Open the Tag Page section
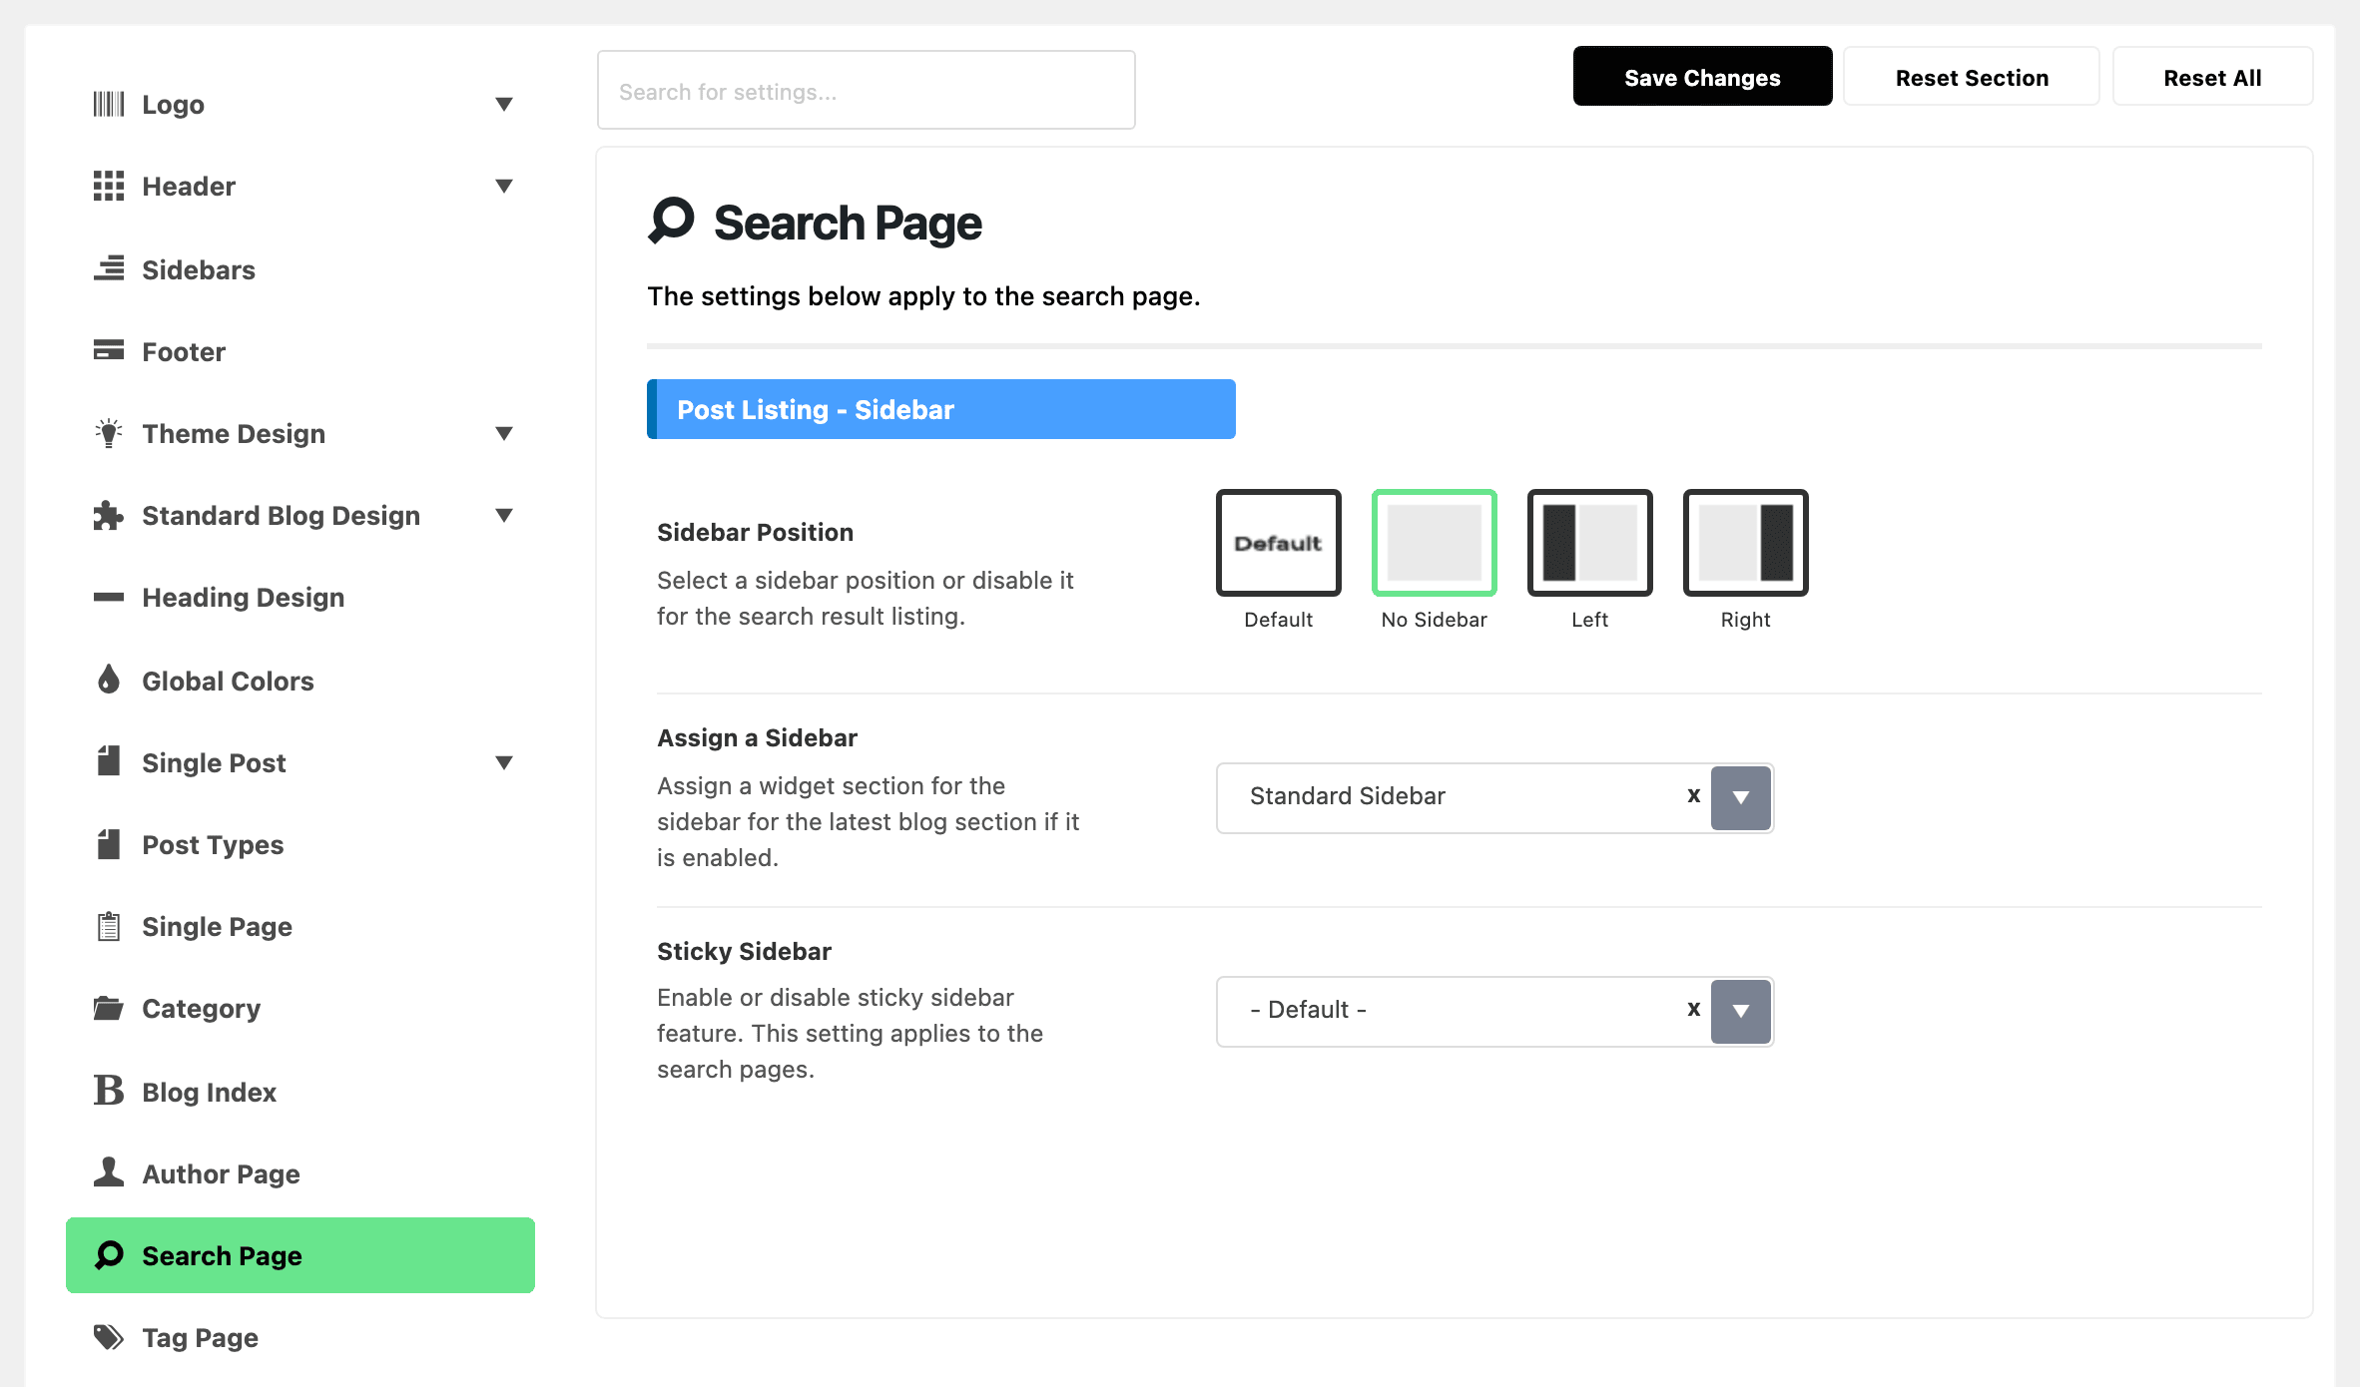The height and width of the screenshot is (1387, 2360). point(300,1337)
